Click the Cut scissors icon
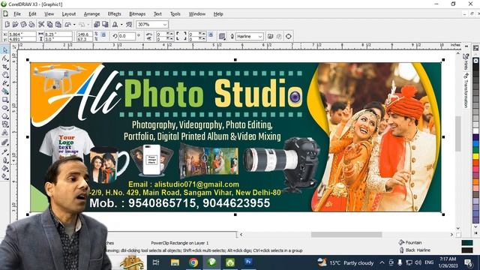Image resolution: width=480 pixels, height=270 pixels. click(41, 24)
